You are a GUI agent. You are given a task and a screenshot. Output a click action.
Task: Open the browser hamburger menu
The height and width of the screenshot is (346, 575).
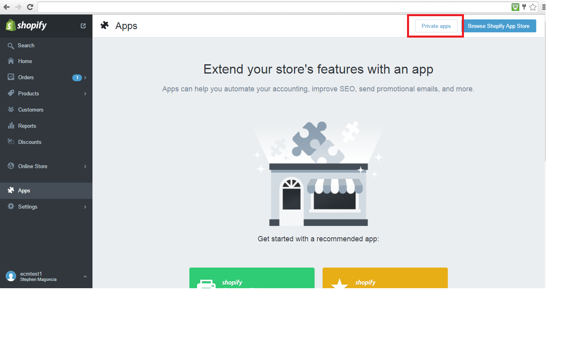point(544,7)
